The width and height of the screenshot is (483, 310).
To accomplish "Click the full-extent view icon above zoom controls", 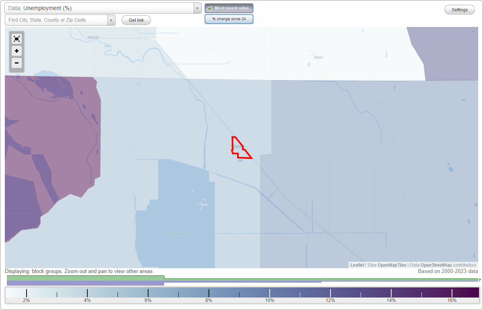I will (x=17, y=39).
